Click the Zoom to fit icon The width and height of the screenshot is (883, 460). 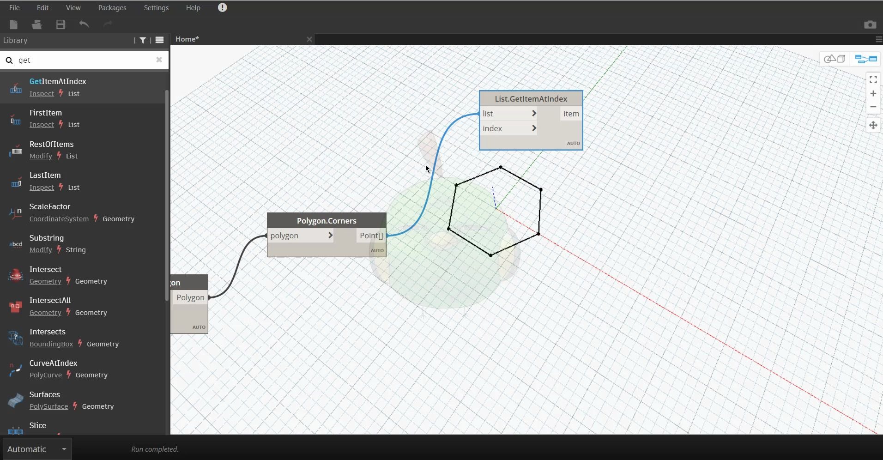(873, 80)
